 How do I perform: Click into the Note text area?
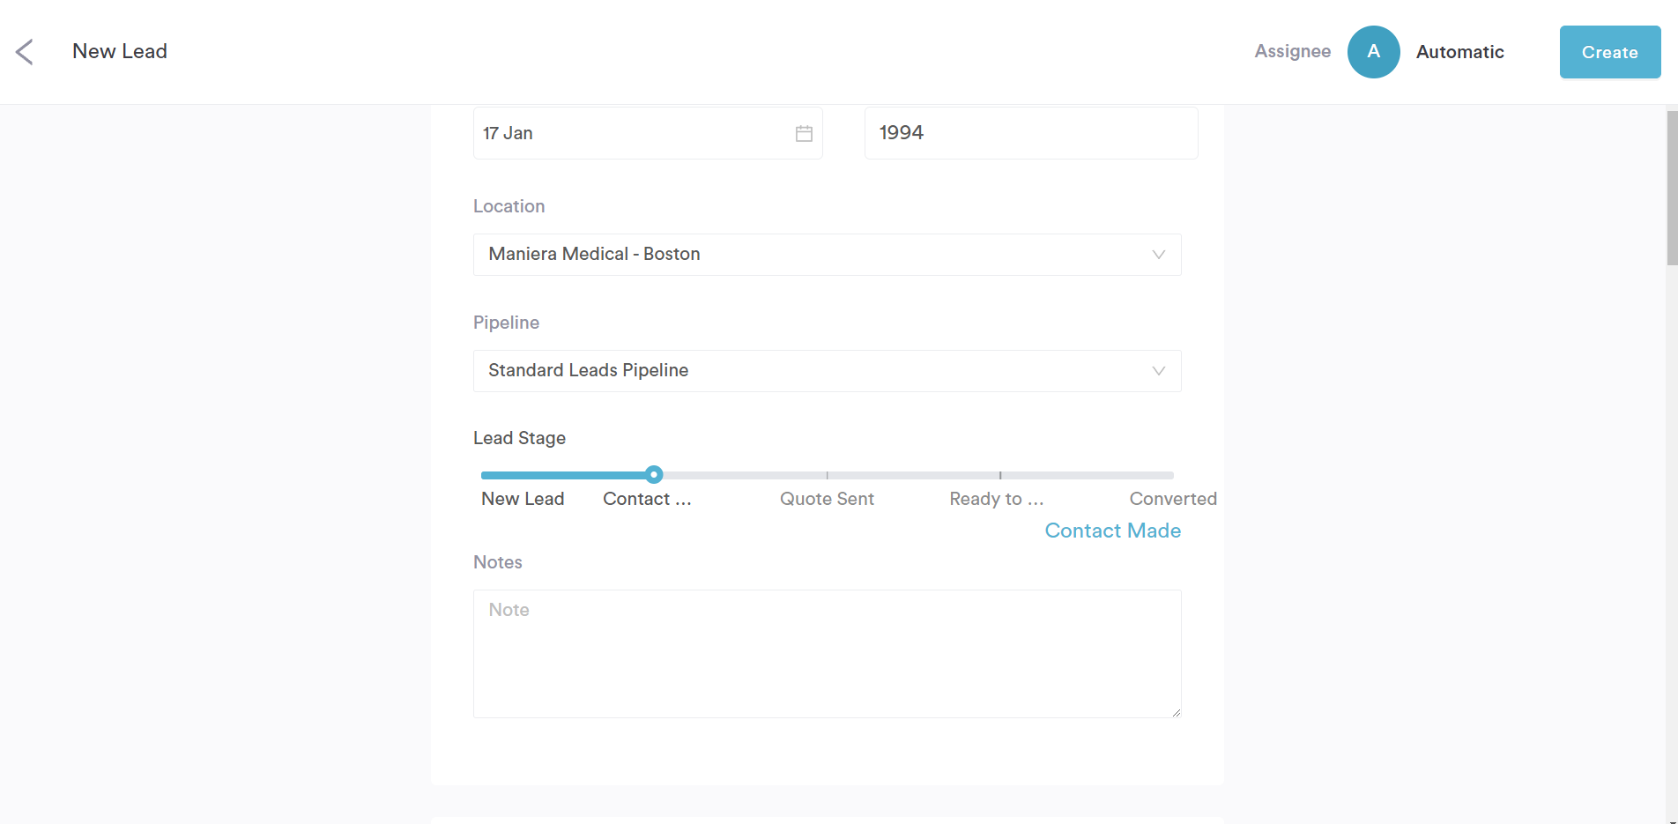827,654
